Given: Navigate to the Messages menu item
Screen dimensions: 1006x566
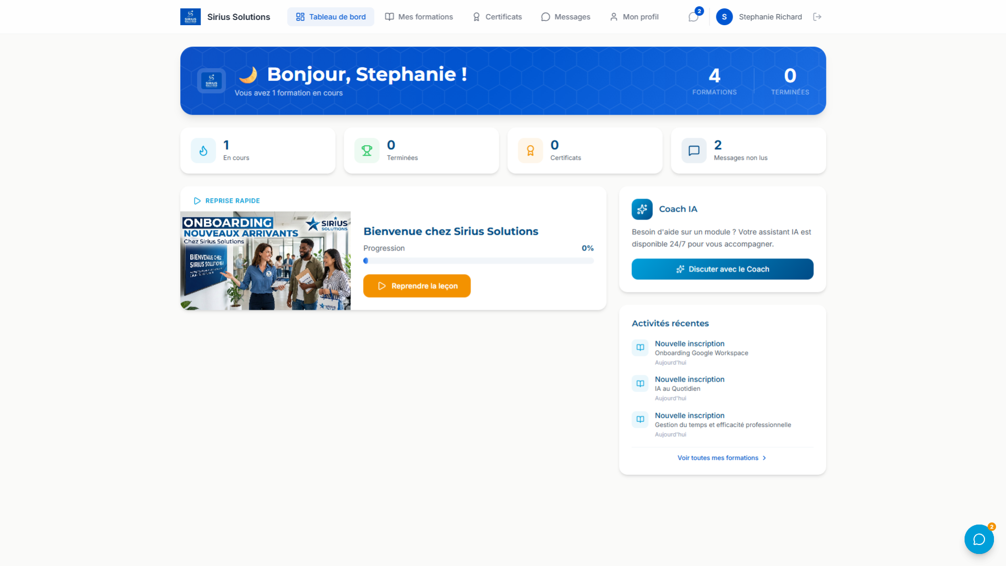Looking at the screenshot, I should pos(565,17).
